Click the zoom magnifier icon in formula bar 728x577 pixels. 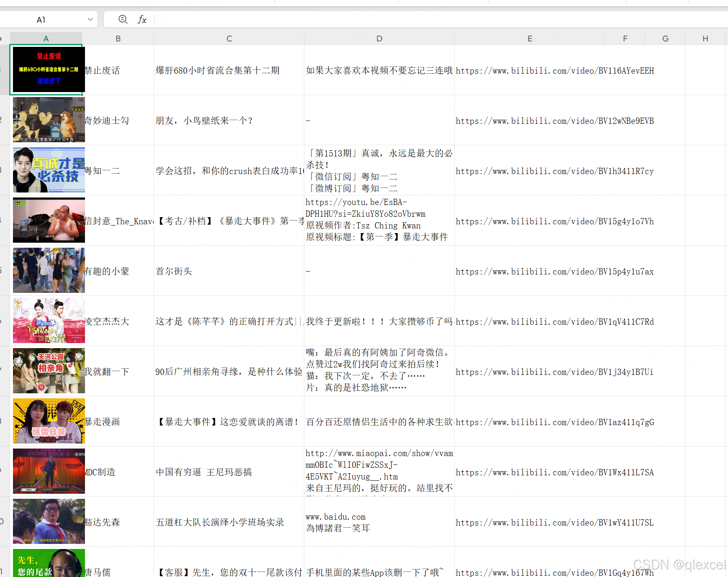click(123, 19)
